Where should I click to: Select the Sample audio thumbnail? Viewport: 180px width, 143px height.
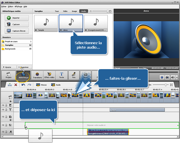pos(46,24)
